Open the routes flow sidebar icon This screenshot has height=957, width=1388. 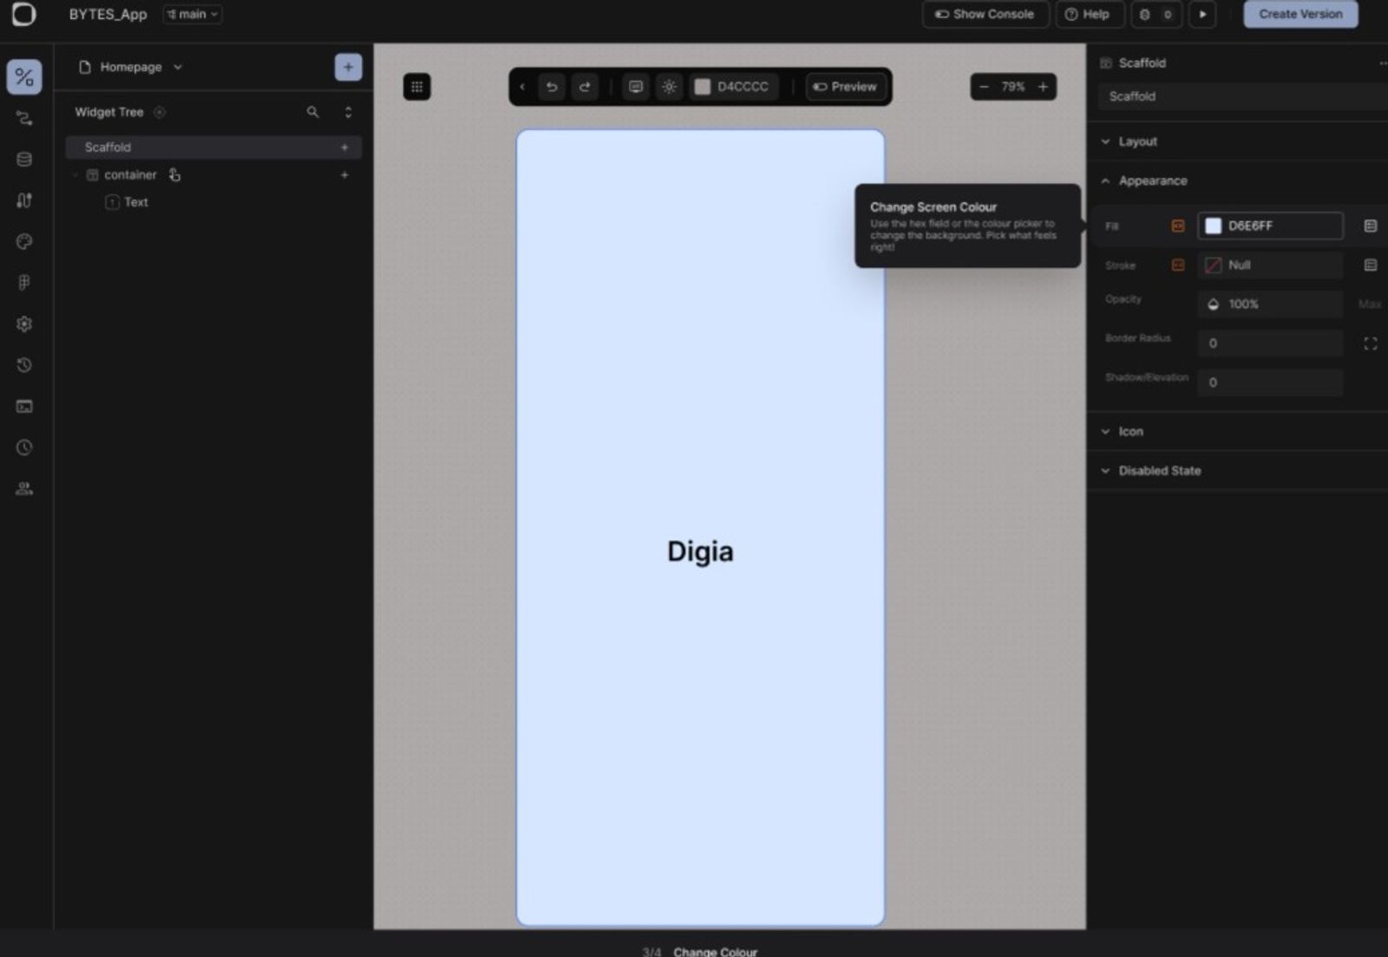point(24,119)
